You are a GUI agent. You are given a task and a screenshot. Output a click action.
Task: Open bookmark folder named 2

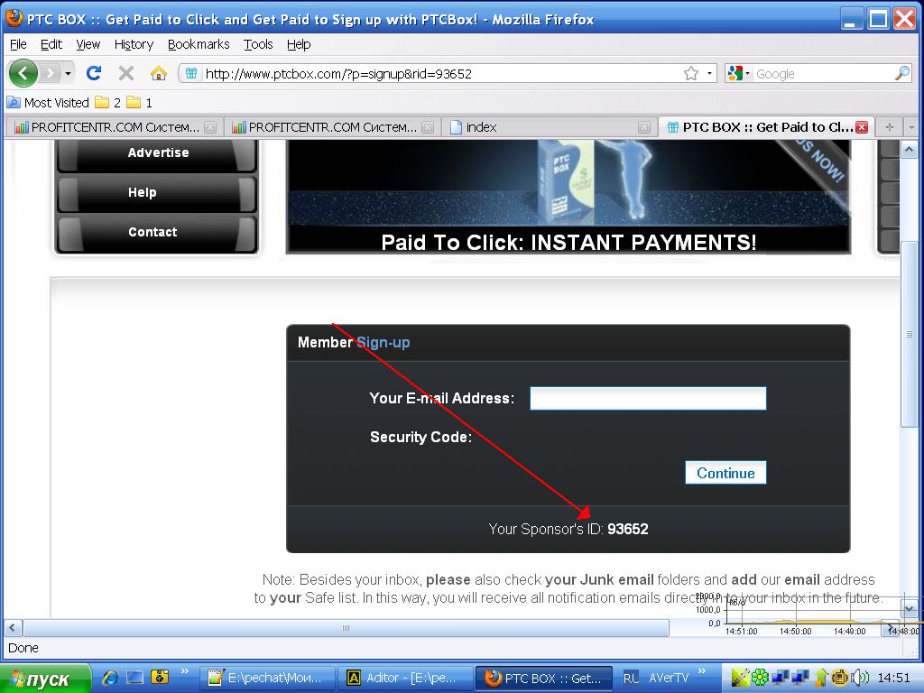point(108,103)
